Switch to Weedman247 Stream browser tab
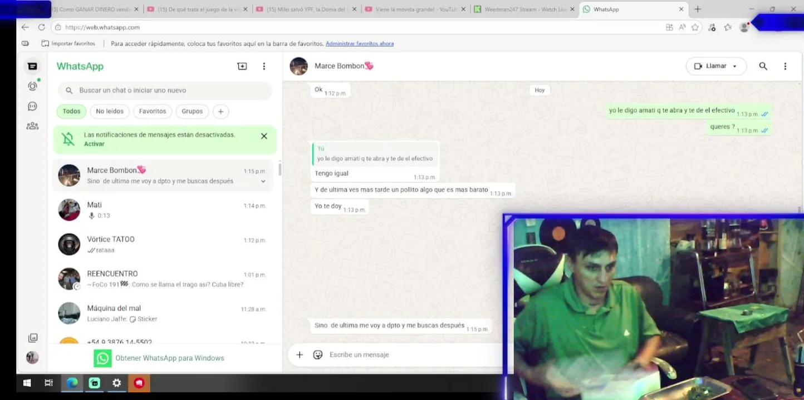This screenshot has width=804, height=400. click(x=524, y=9)
